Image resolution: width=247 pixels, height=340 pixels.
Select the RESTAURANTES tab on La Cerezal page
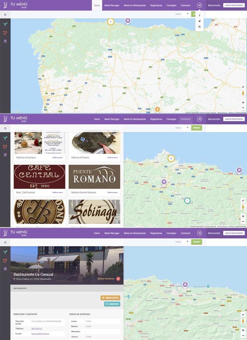(x=20, y=288)
